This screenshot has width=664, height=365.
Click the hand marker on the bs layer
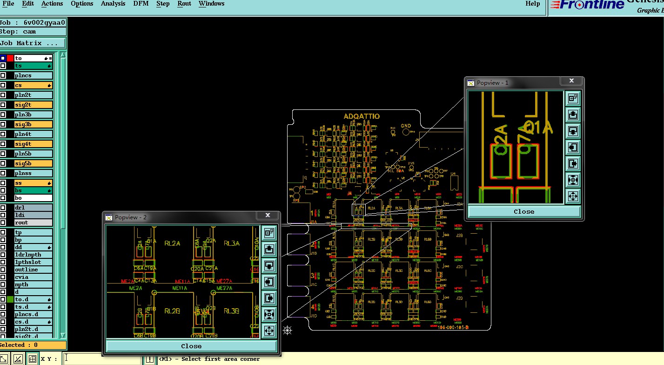(48, 191)
